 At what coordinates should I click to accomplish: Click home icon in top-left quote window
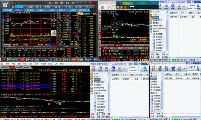tap(13, 7)
